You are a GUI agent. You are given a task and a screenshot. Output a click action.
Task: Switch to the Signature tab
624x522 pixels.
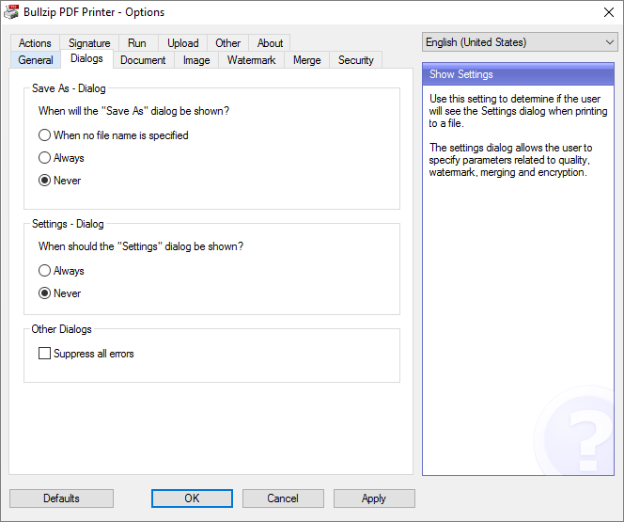point(89,43)
